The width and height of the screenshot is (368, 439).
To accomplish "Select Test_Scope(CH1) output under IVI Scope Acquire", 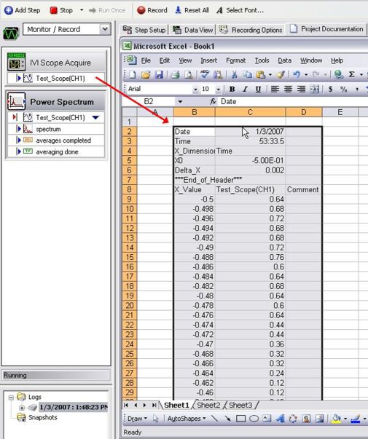I will (x=56, y=78).
